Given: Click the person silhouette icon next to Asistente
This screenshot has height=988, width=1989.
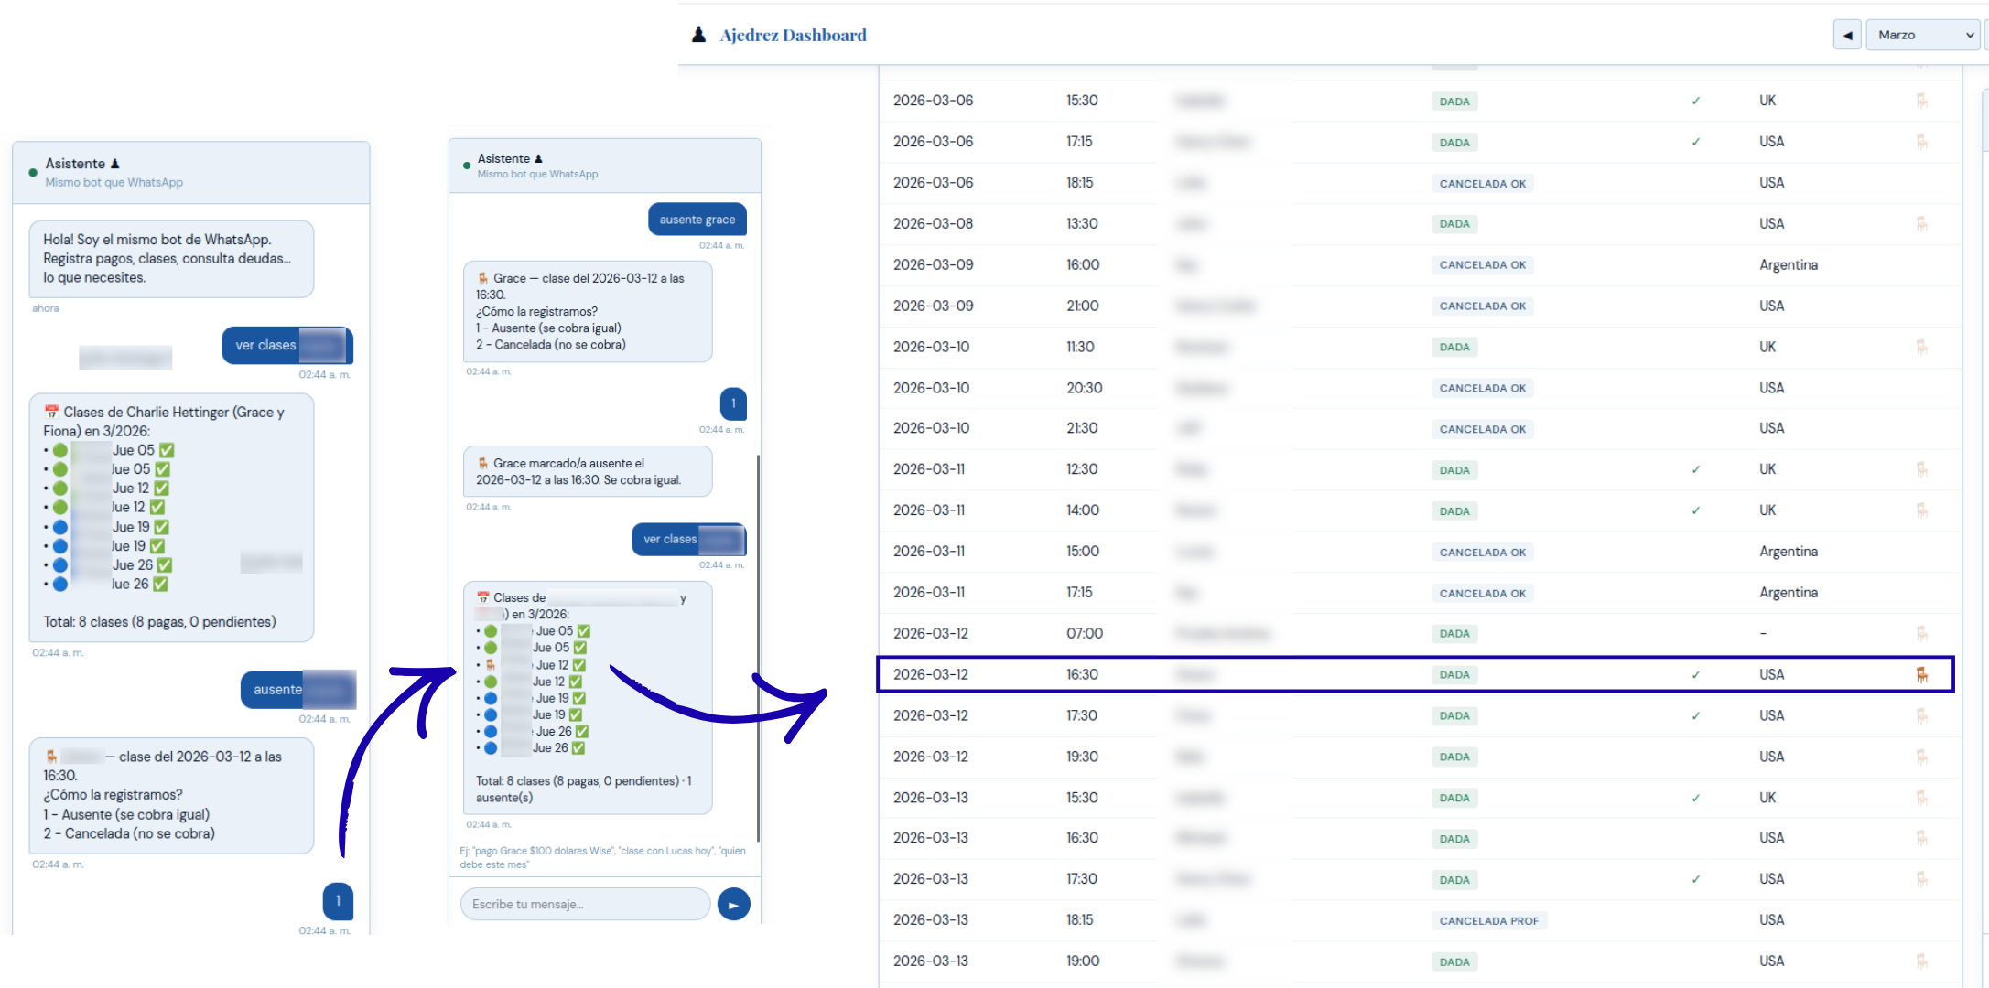Looking at the screenshot, I should pyautogui.click(x=115, y=163).
